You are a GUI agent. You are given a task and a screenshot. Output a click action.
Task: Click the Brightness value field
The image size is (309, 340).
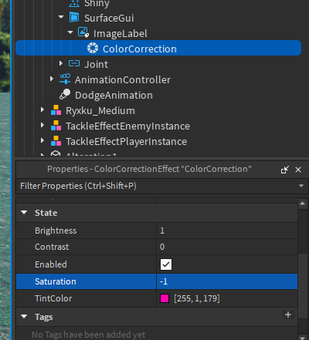[227, 231]
